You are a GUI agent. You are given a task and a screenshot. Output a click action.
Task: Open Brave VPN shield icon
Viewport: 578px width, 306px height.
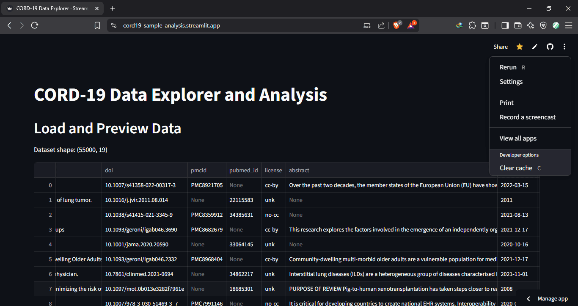[543, 25]
